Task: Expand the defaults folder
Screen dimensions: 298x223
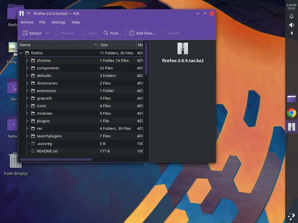Action: coord(27,75)
